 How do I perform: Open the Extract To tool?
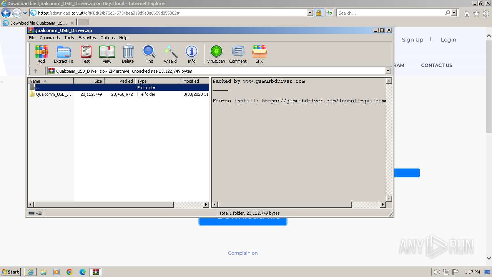(x=63, y=54)
